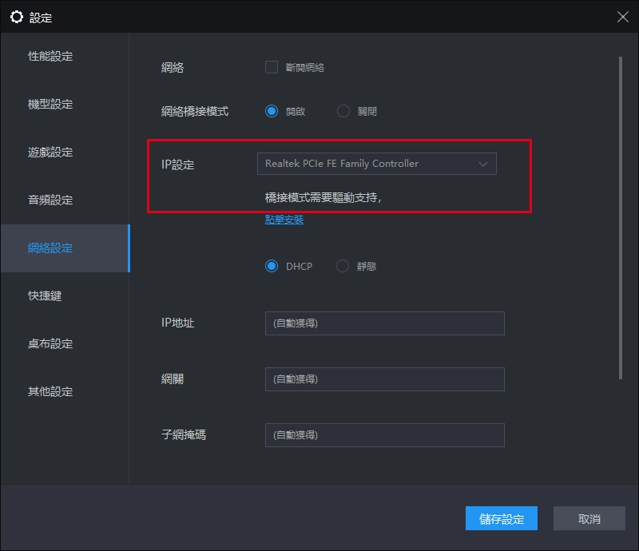Click the IP地址 input field
Image resolution: width=639 pixels, height=551 pixels.
[x=385, y=323]
